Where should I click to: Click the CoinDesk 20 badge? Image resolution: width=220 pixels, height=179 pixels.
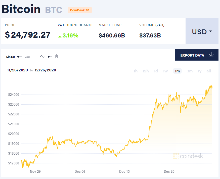pos(80,10)
